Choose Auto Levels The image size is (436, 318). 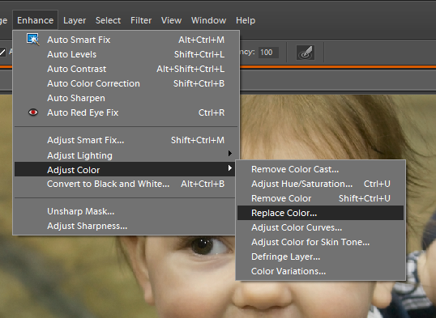pyautogui.click(x=125, y=54)
